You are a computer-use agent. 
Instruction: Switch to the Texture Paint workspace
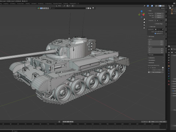pyautogui.click(x=21, y=4)
